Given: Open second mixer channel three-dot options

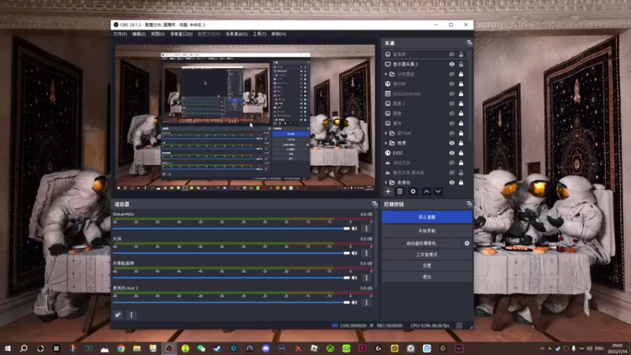Looking at the screenshot, I should click(x=366, y=253).
